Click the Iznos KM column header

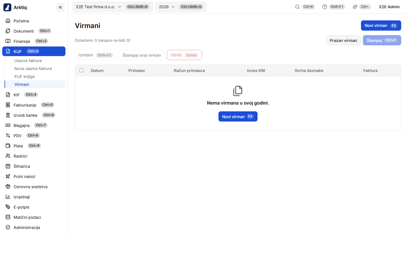tap(256, 71)
